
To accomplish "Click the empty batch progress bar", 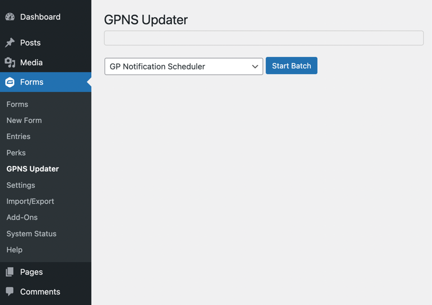I will [264, 38].
